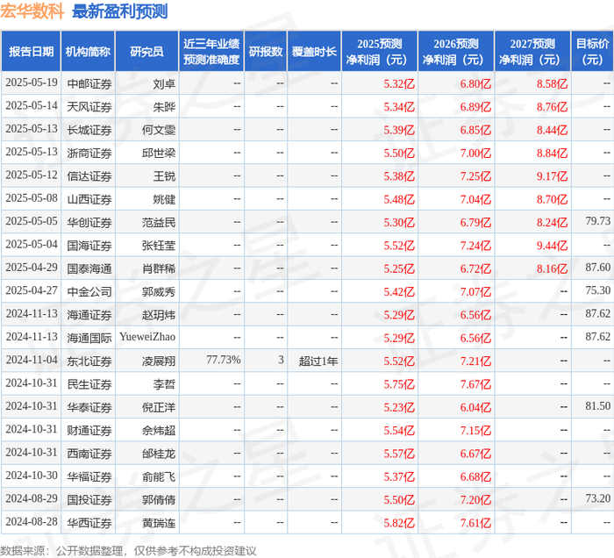This screenshot has height=558, width=614.
Task: Click the target price 79.73
Action: click(x=598, y=221)
